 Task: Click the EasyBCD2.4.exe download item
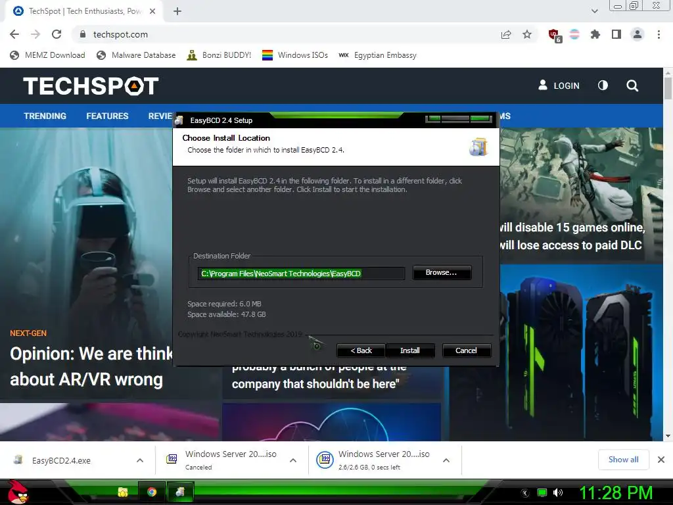(61, 460)
